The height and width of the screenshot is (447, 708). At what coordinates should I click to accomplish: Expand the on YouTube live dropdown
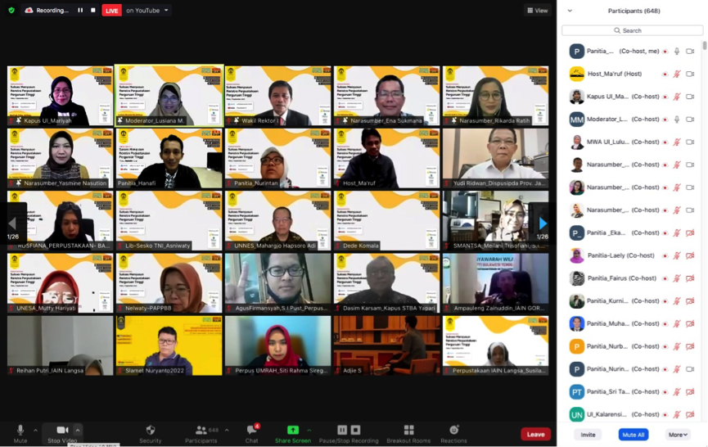(x=166, y=10)
